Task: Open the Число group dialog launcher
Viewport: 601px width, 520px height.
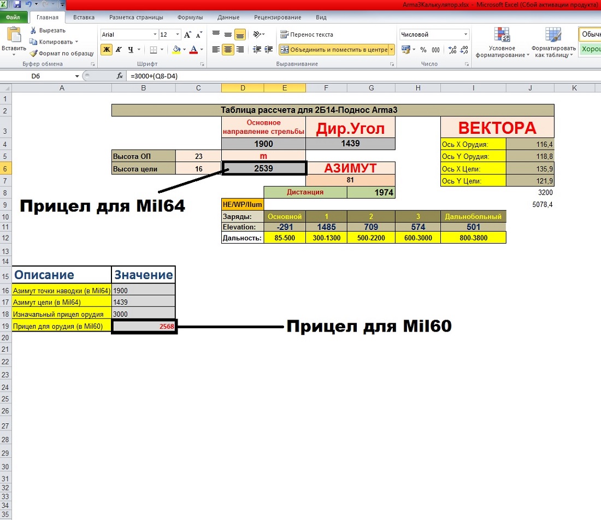Action: 467,64
